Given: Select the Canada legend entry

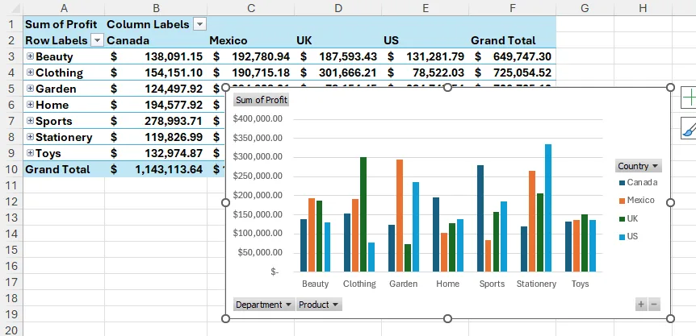Looking at the screenshot, I should [x=638, y=182].
